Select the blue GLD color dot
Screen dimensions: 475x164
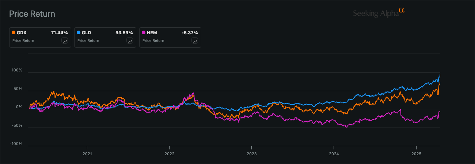coord(79,33)
